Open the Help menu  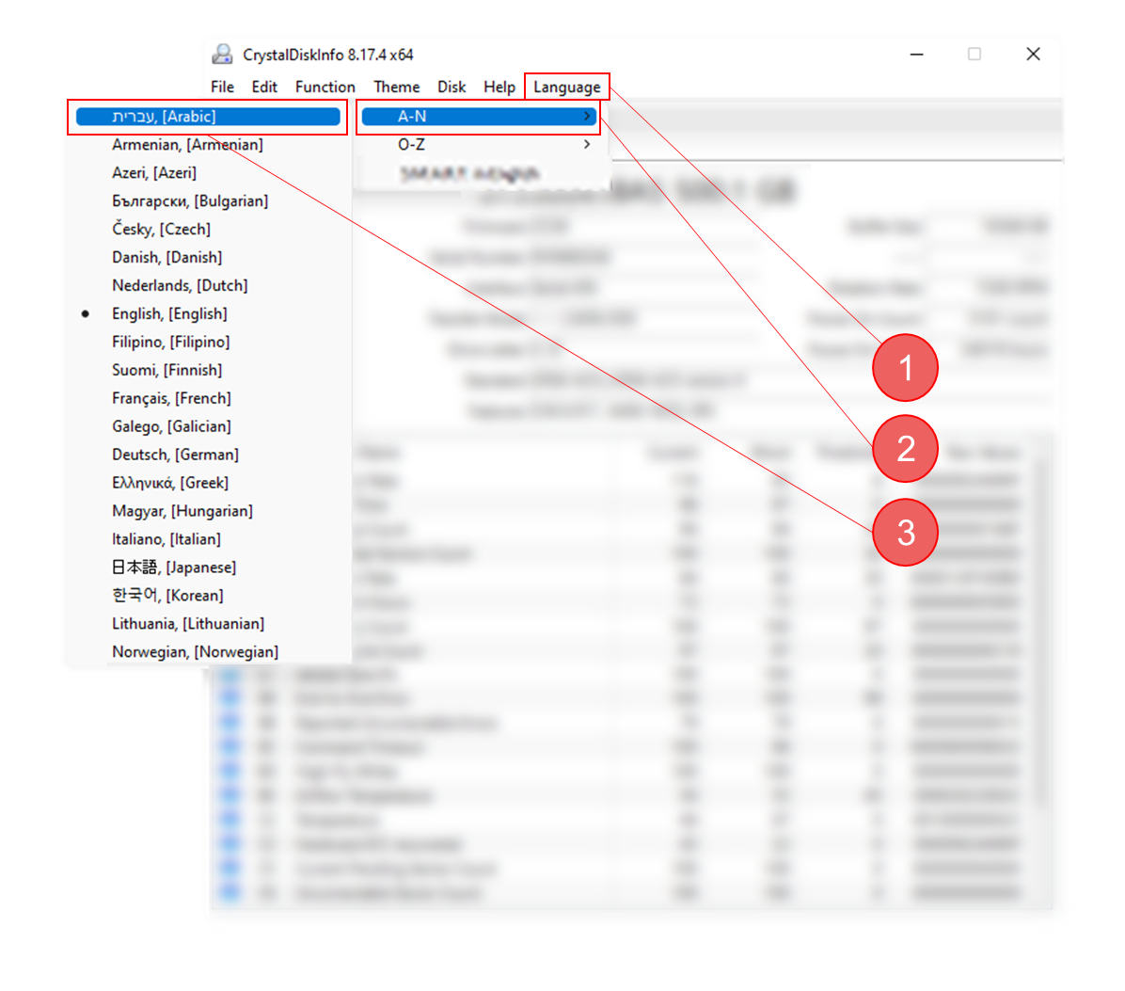pos(499,87)
